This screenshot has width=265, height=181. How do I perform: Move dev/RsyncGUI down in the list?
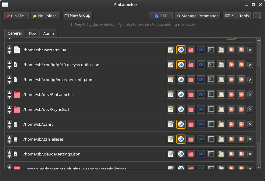click(x=9, y=112)
